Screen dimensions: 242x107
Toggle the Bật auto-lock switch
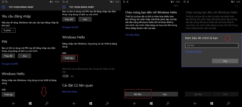click(x=66, y=76)
